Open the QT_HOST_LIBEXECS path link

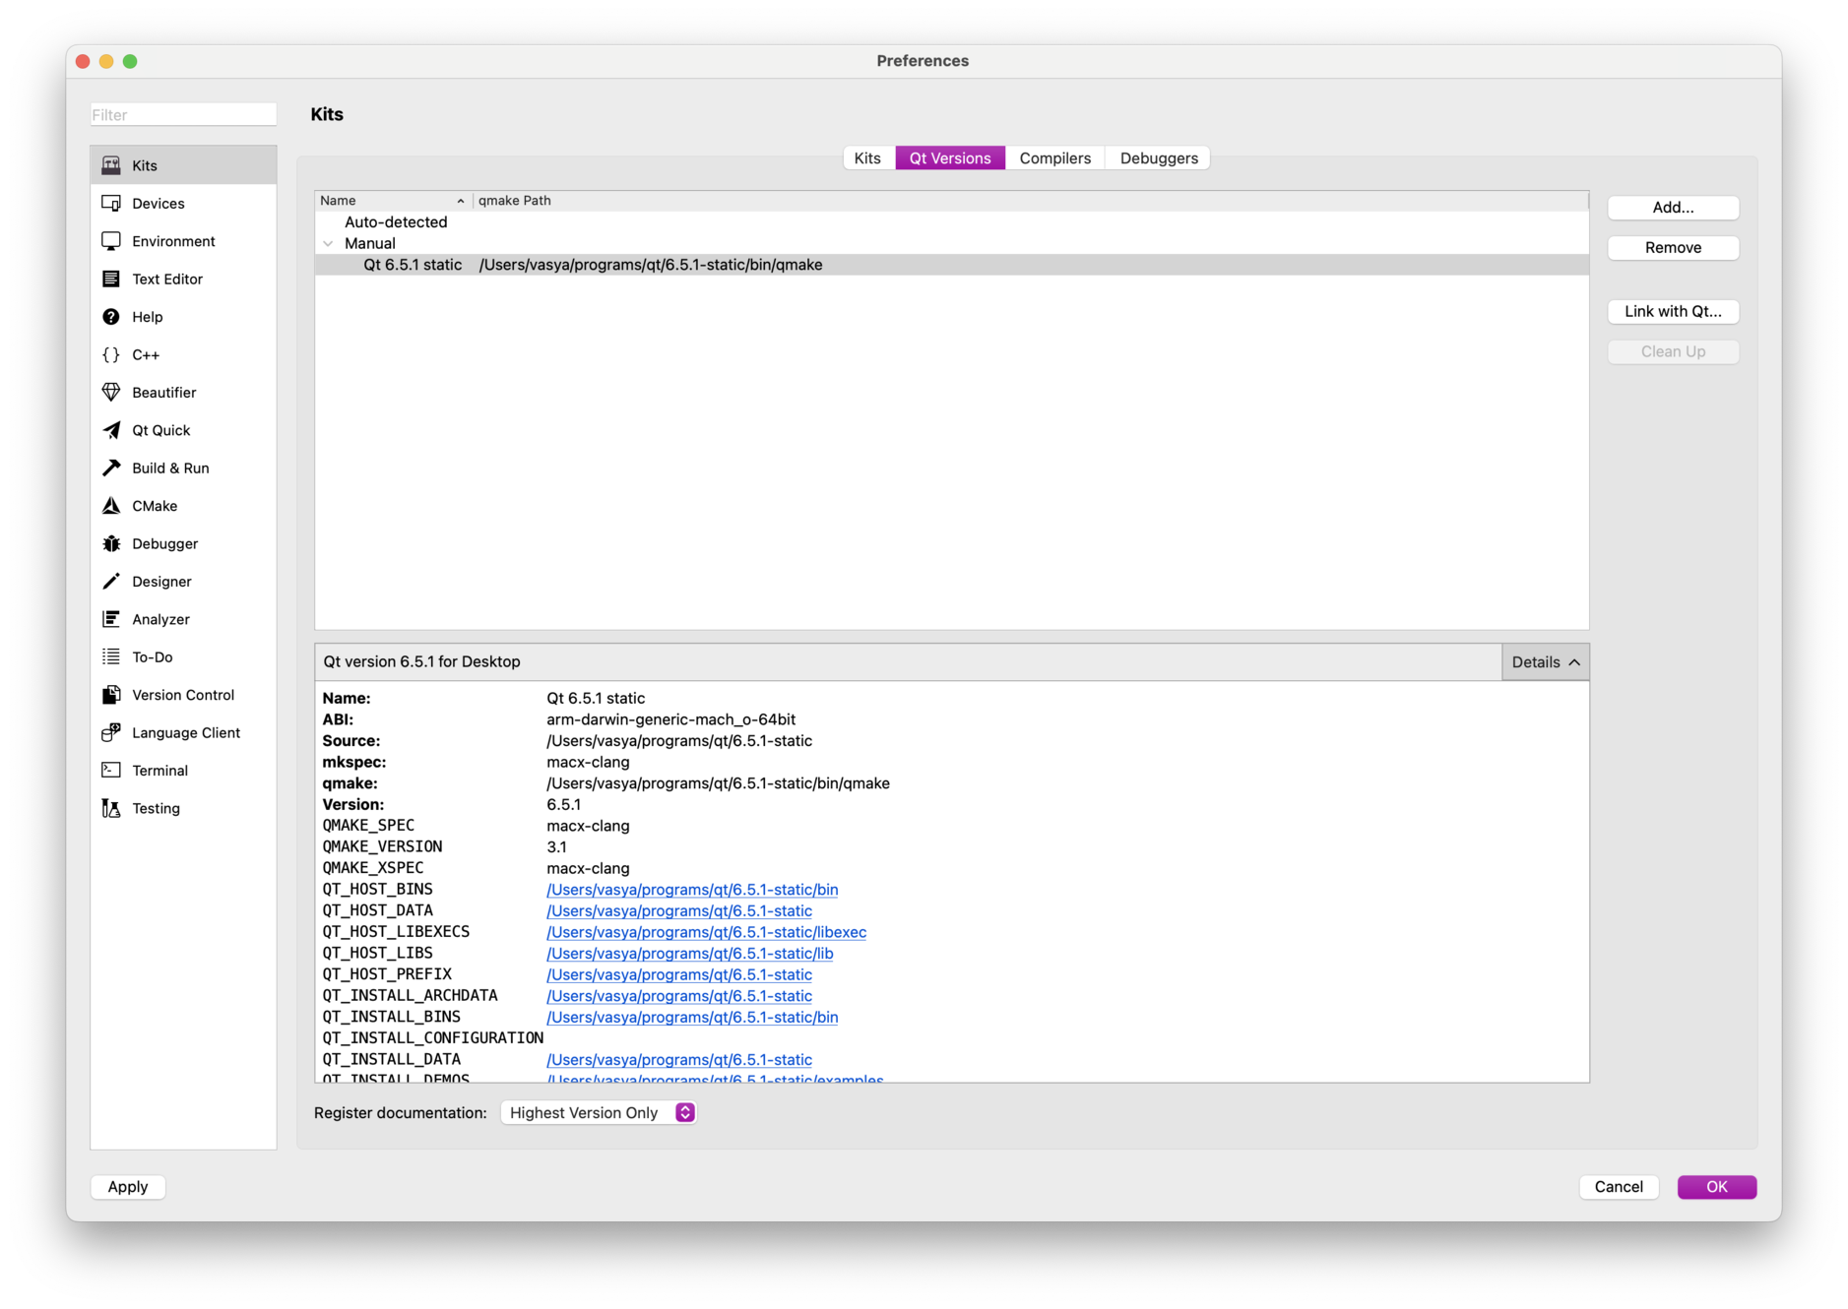pos(706,932)
